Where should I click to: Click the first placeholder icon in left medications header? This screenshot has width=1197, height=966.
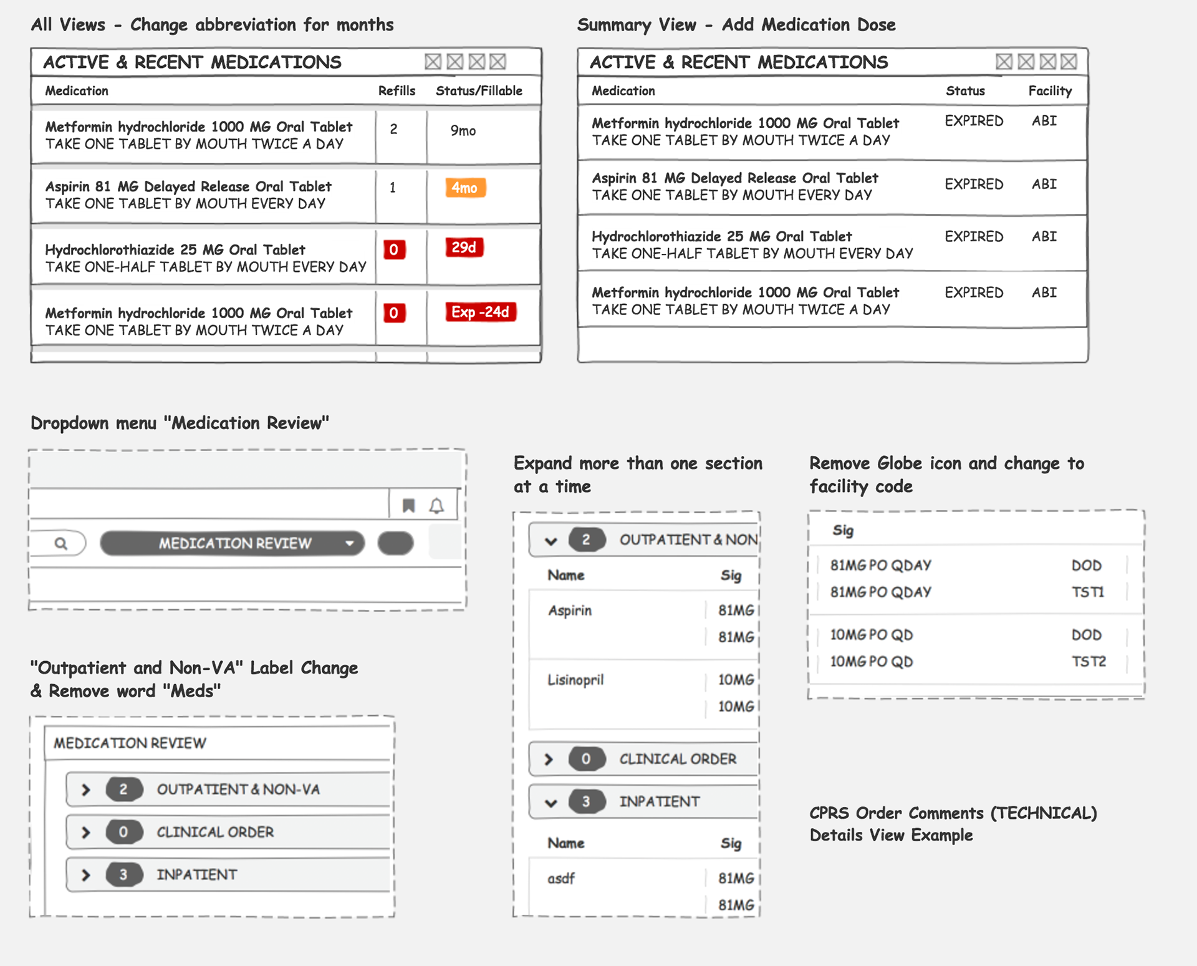tap(433, 62)
